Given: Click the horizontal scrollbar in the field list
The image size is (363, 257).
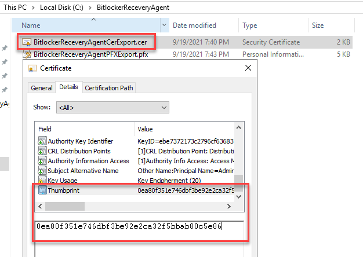Looking at the screenshot, I should coord(61,207).
